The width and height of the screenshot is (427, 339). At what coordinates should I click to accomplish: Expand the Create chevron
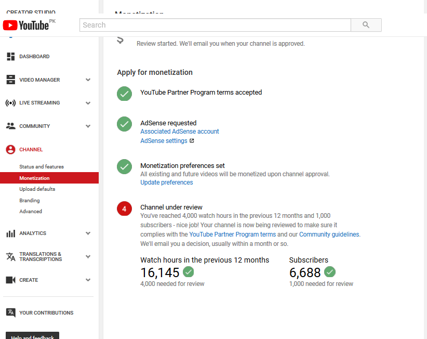pos(88,280)
